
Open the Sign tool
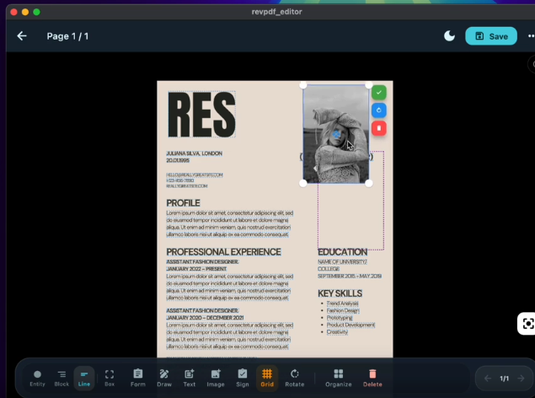click(242, 377)
